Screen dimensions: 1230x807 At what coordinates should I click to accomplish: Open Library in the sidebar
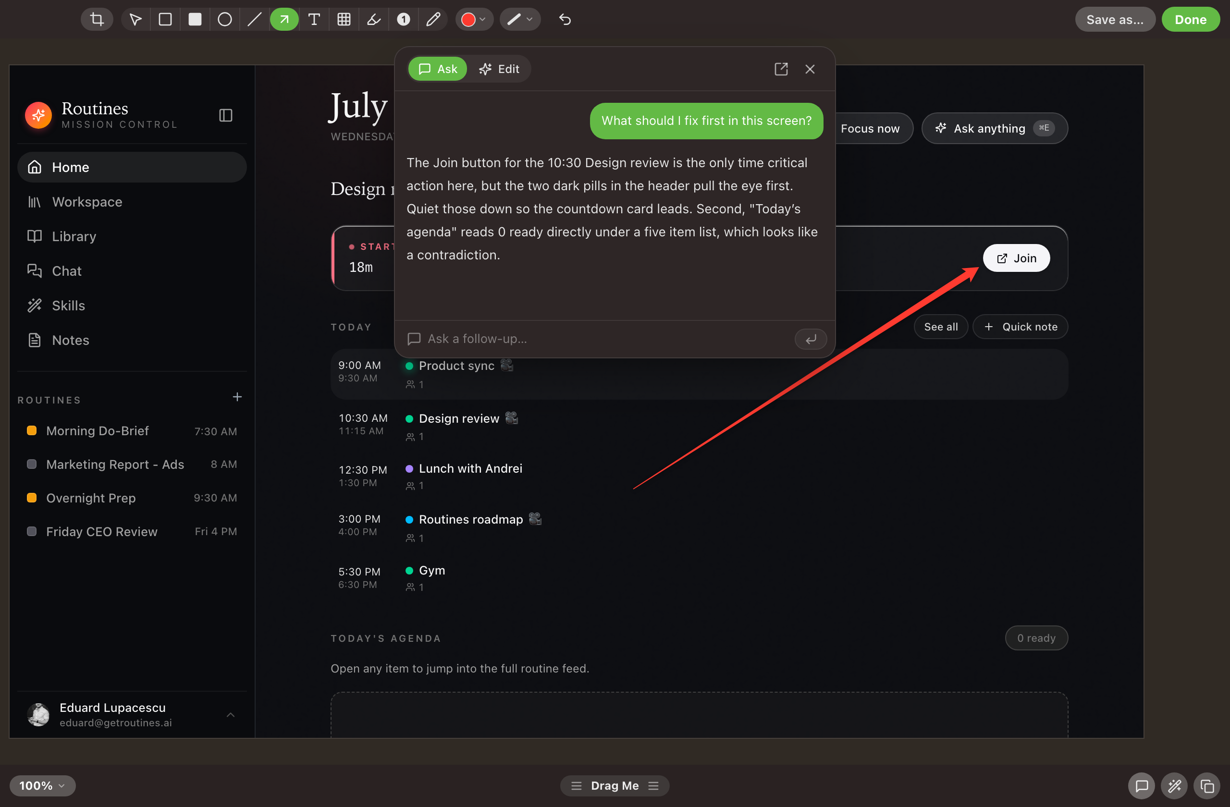[x=132, y=236]
